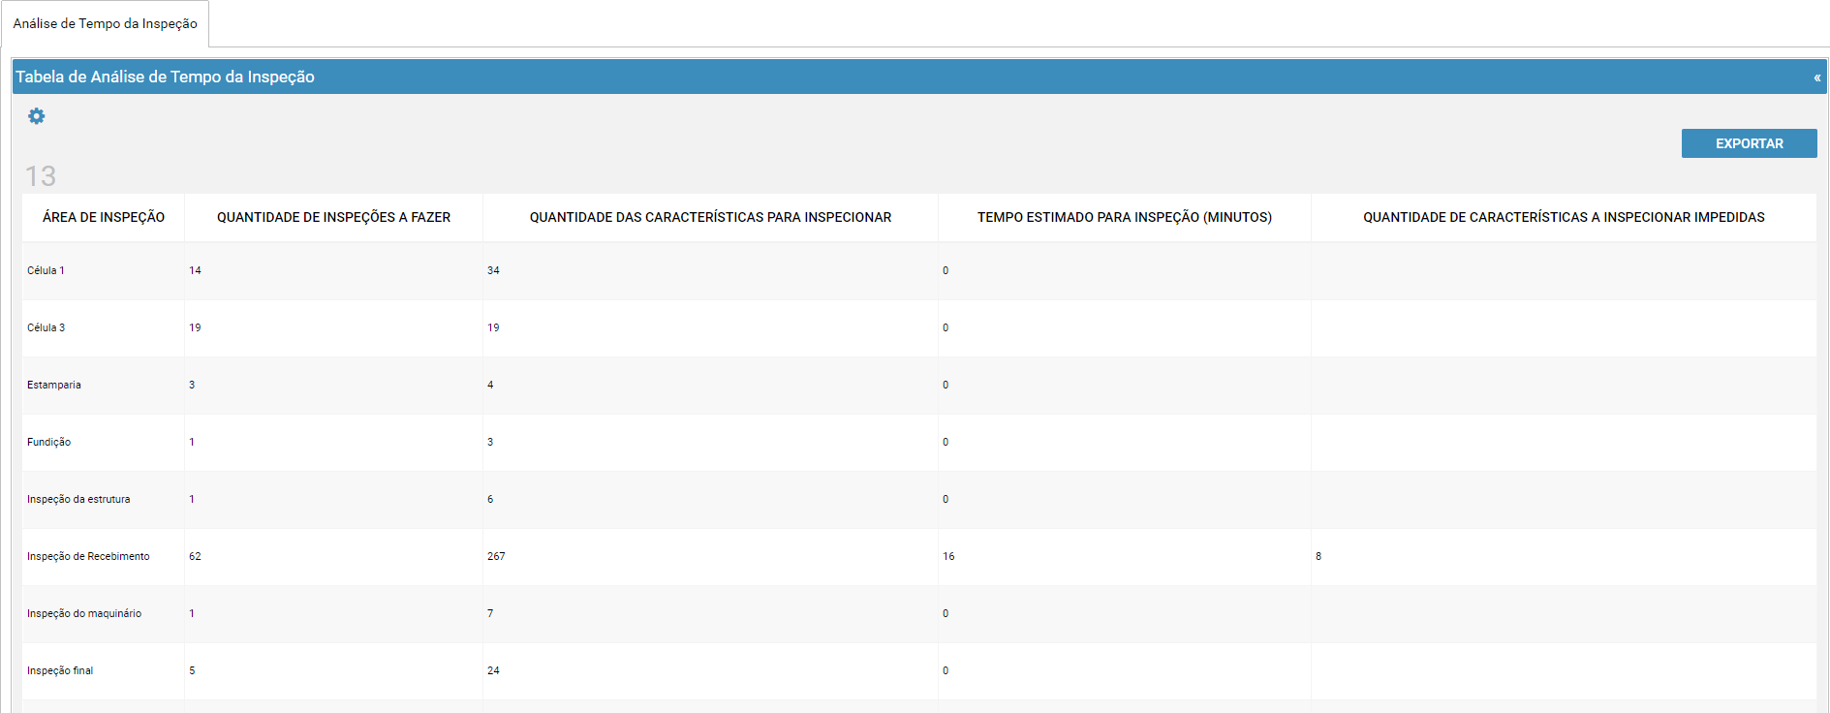Collapse the panel with double chevron
This screenshot has height=713, width=1830.
[1816, 77]
